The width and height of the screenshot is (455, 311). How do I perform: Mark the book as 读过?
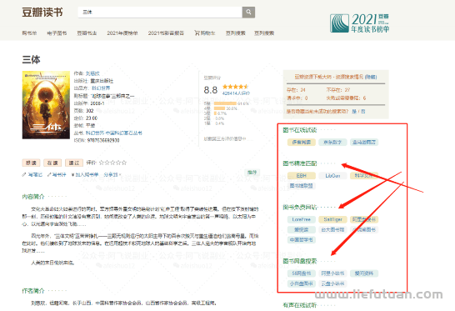[74, 163]
